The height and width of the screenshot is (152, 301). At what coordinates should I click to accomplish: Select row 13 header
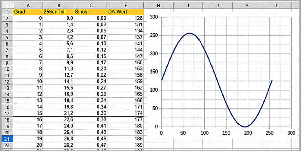[x=7, y=88]
